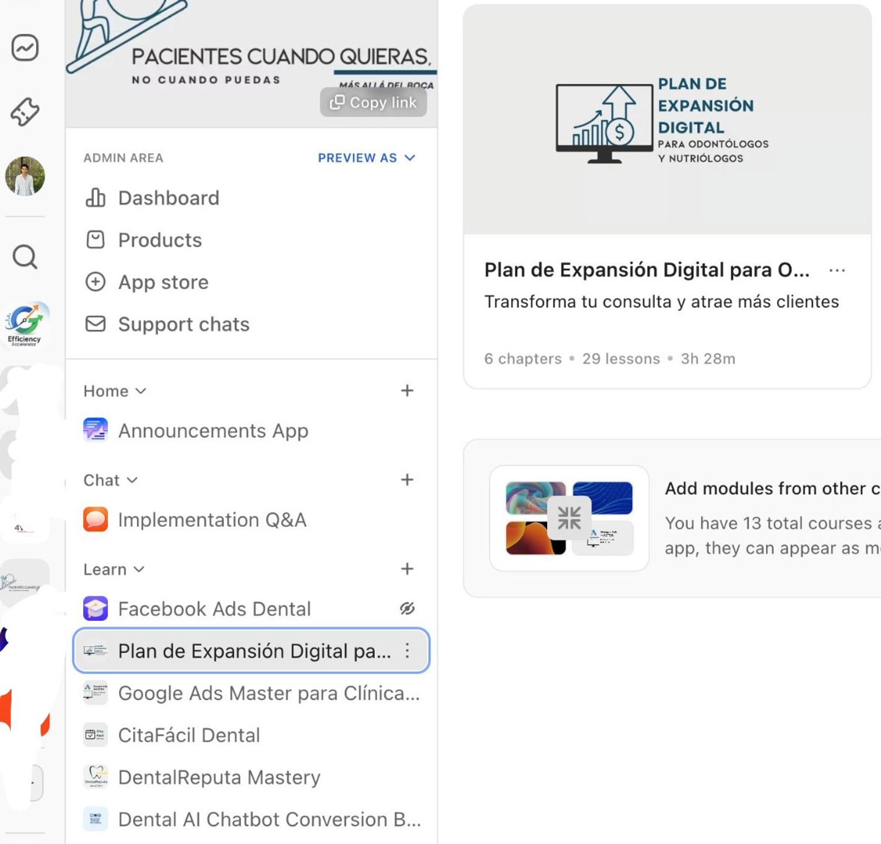
Task: Switch to the Pacientes Cuando Quieras workspace icon
Action: click(24, 583)
